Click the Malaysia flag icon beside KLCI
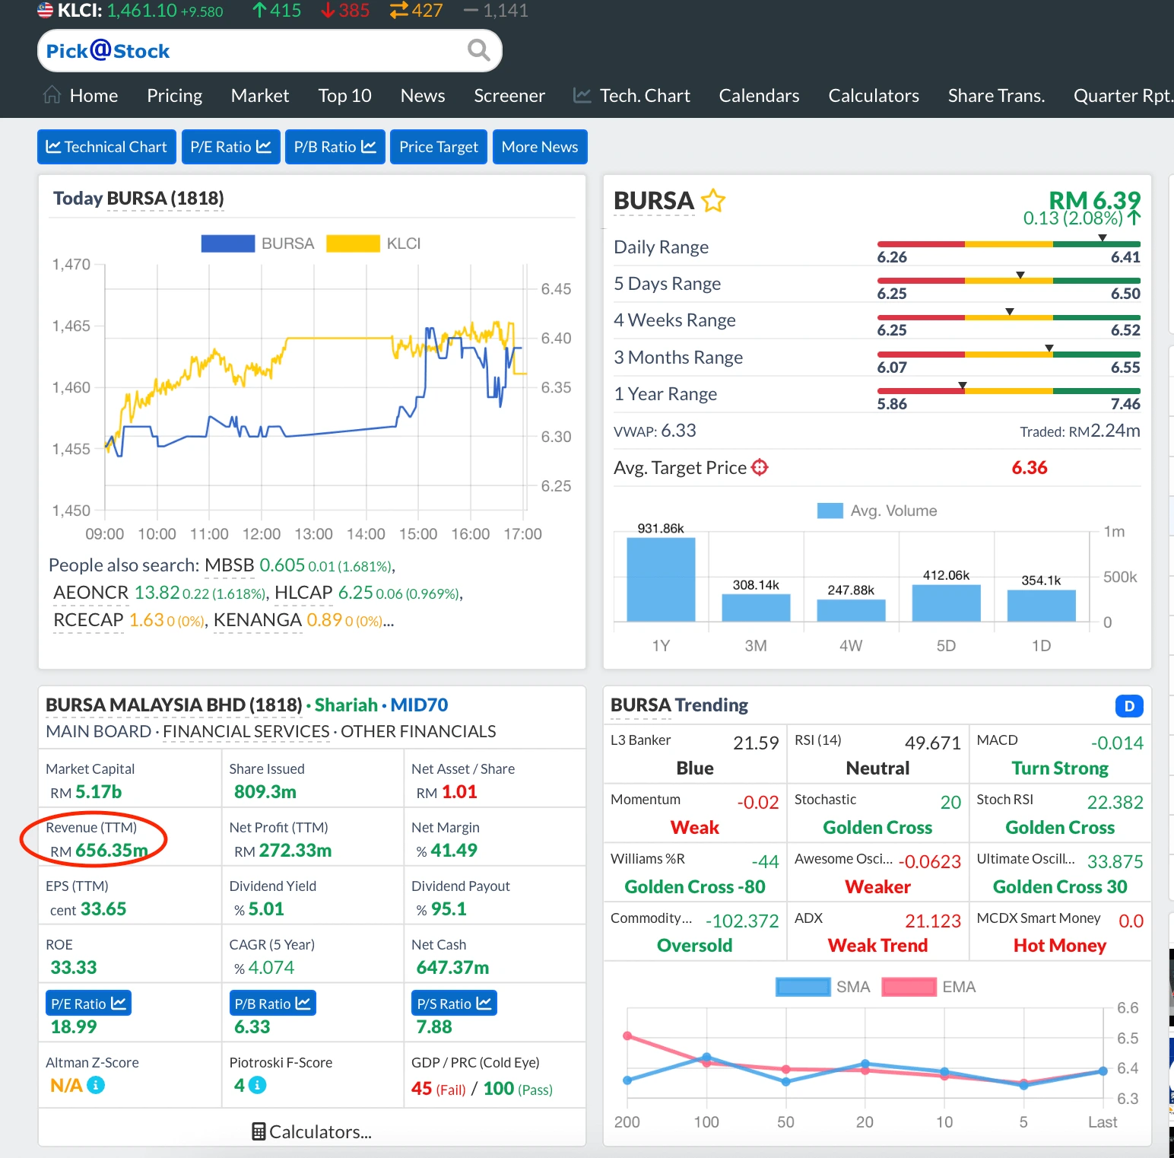 coord(46,10)
